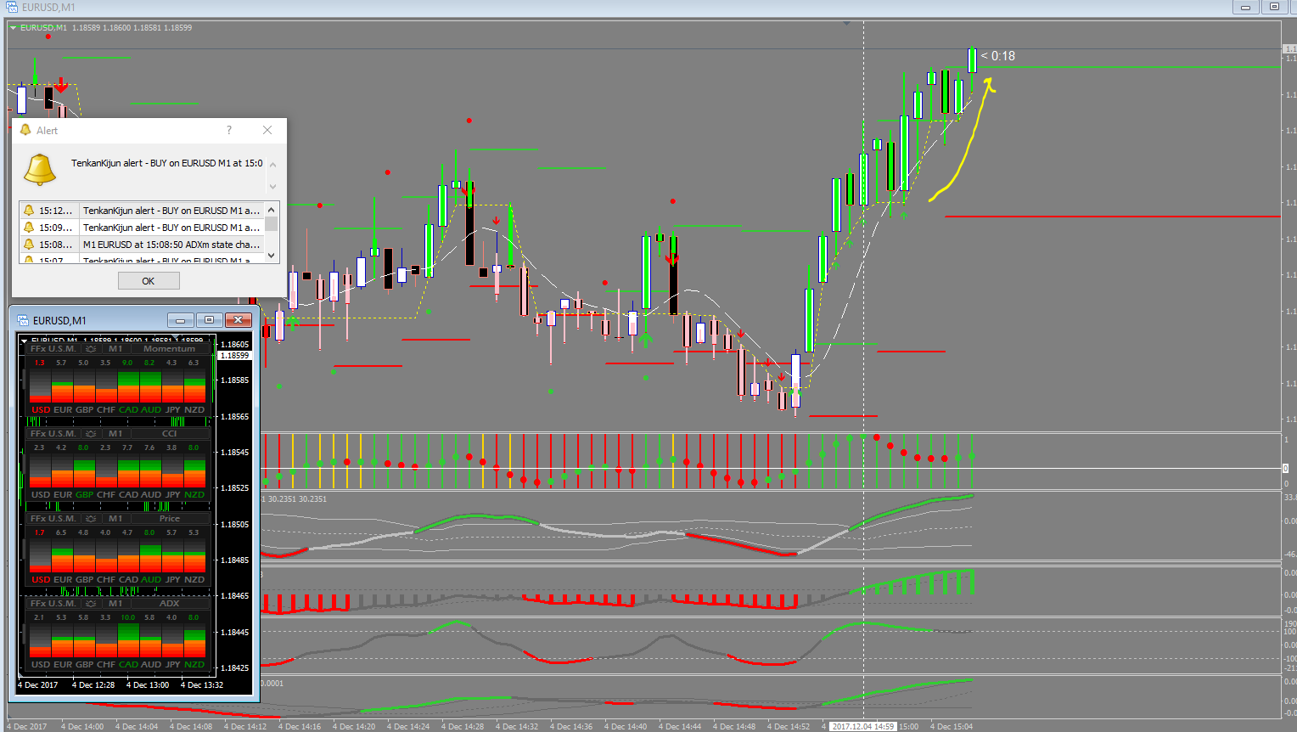Restore the main EURUSD,M1 chart window
The width and height of the screenshot is (1297, 732).
pos(1274,7)
